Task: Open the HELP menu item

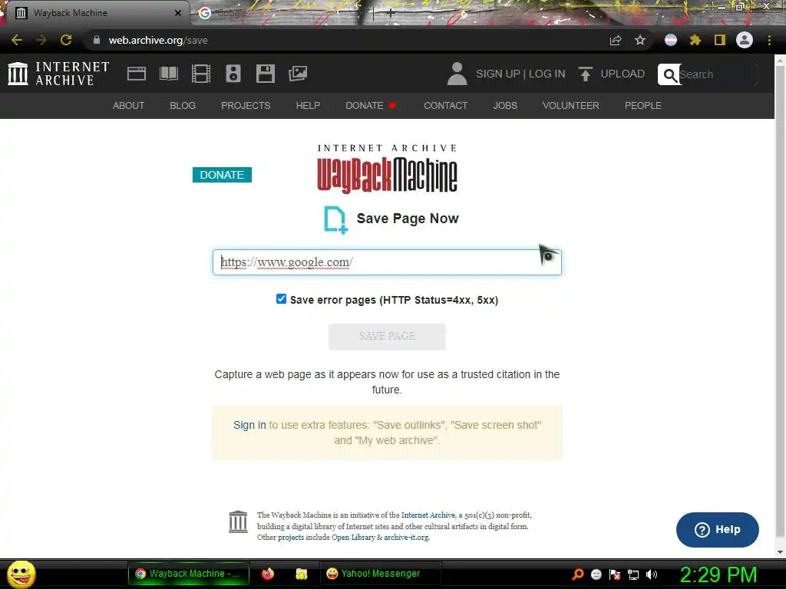Action: [x=308, y=106]
